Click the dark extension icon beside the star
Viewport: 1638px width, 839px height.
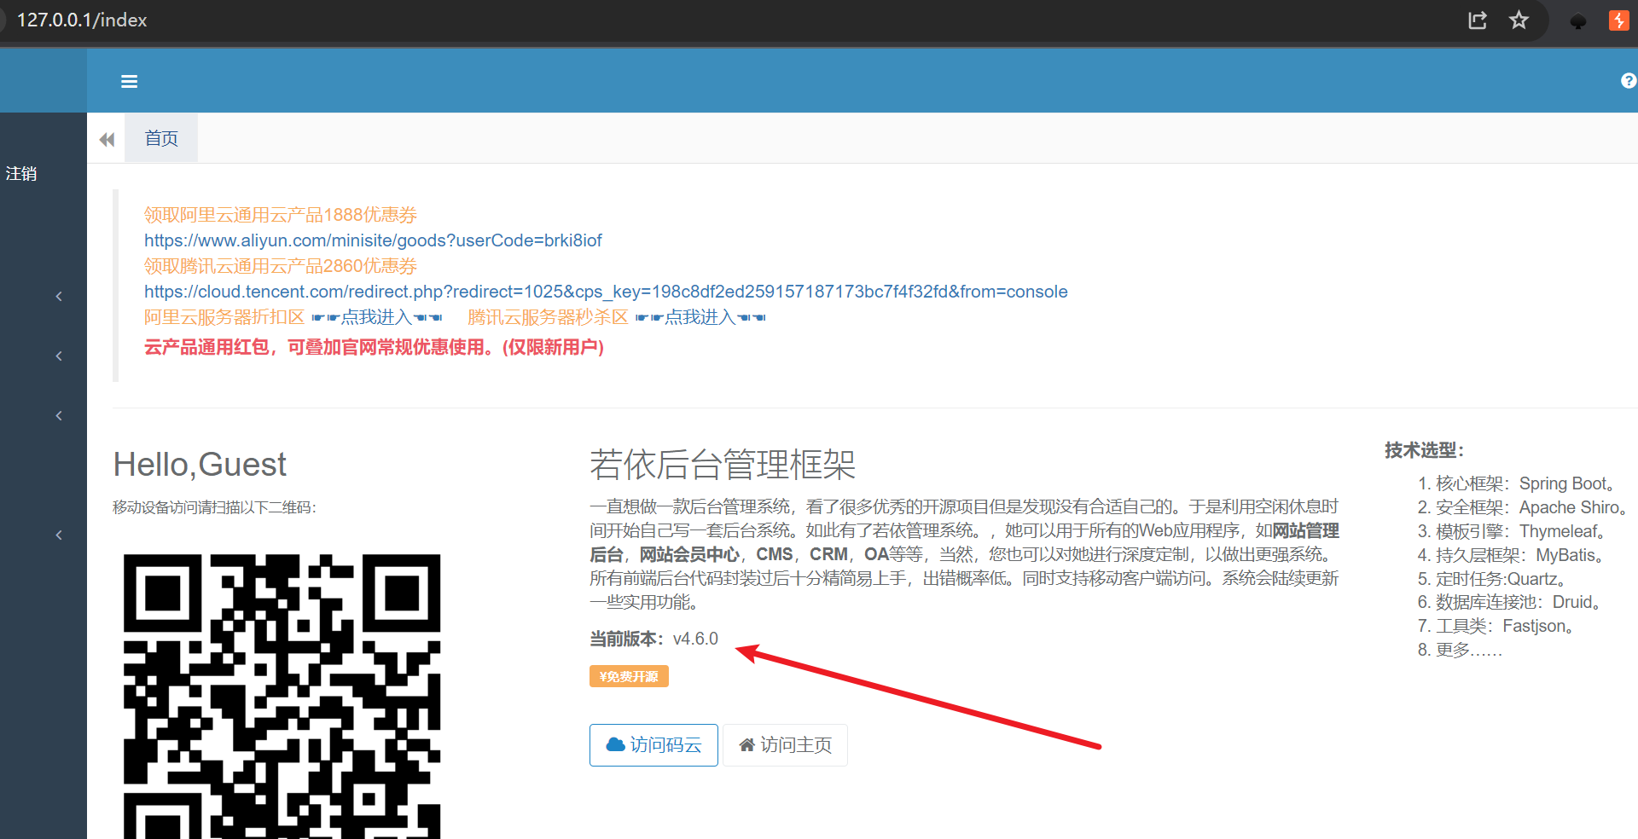(x=1577, y=21)
